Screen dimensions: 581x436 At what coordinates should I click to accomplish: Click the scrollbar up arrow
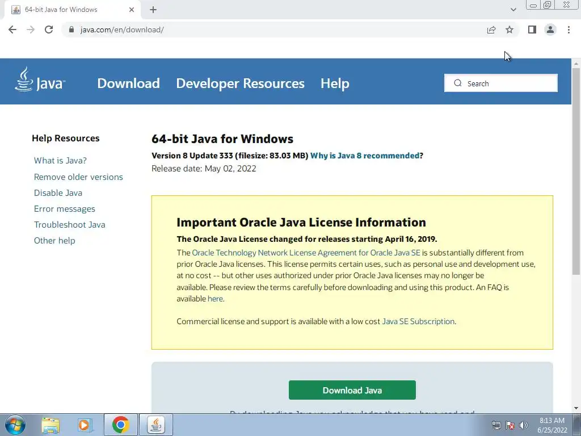[576, 64]
